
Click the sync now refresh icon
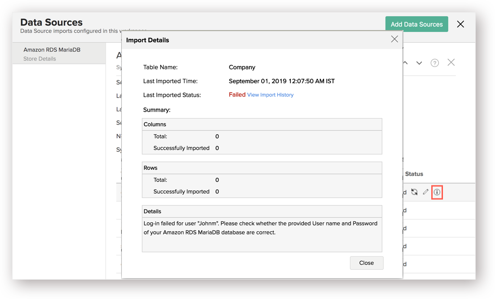414,192
